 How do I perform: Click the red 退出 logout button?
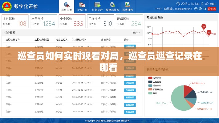coord(212,9)
